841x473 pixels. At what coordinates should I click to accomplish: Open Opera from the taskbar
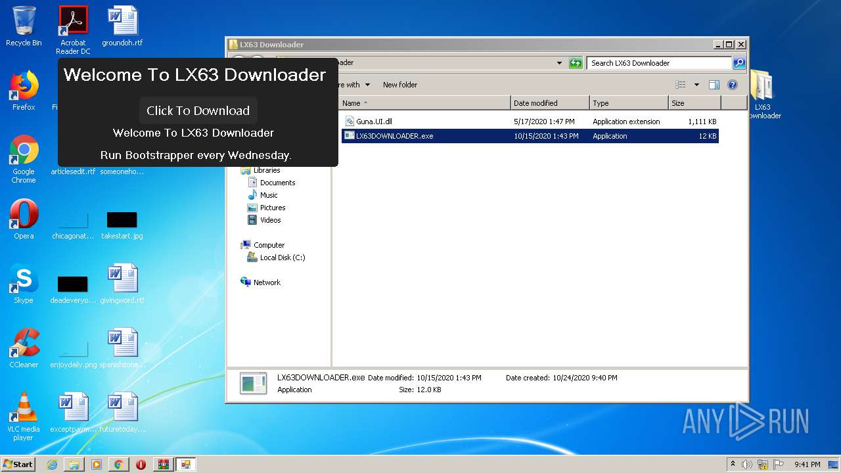click(141, 464)
